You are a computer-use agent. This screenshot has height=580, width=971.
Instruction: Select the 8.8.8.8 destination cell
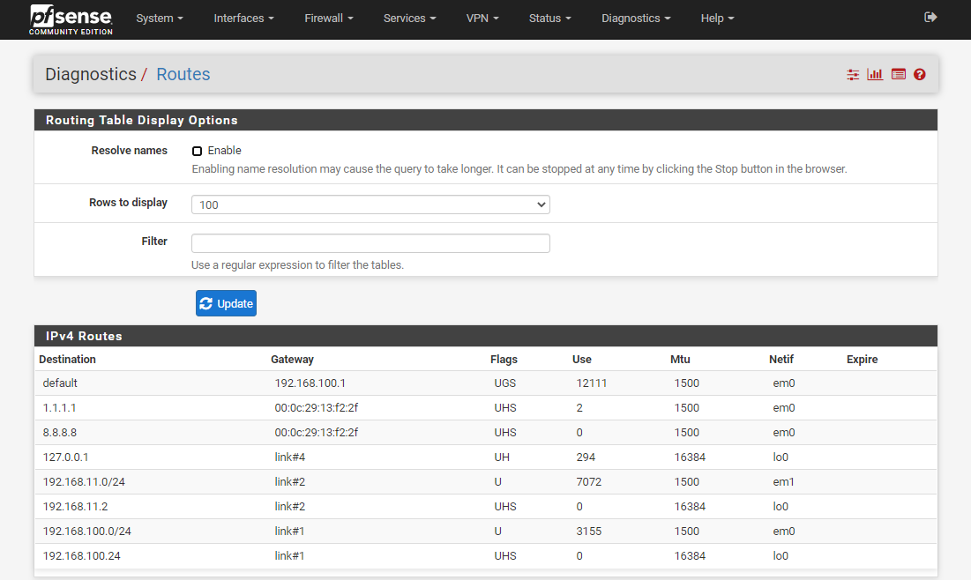pos(59,433)
